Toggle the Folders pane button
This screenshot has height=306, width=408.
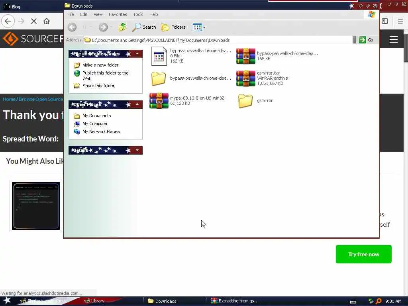(x=173, y=27)
